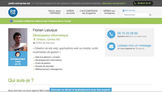
Task: Click Découvrez nos services link
Action: (x=113, y=3)
